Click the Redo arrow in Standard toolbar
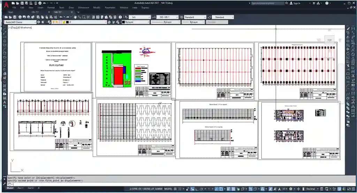The height and width of the screenshot is (193, 357). [x=67, y=17]
